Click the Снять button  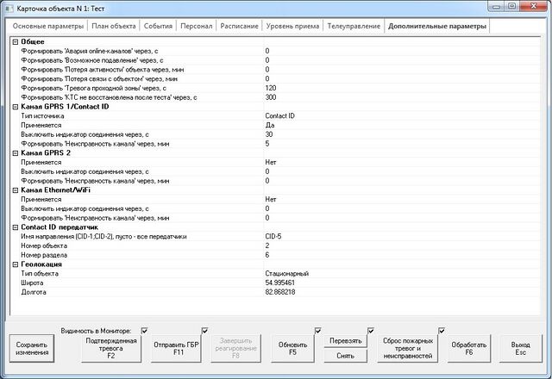click(x=345, y=356)
